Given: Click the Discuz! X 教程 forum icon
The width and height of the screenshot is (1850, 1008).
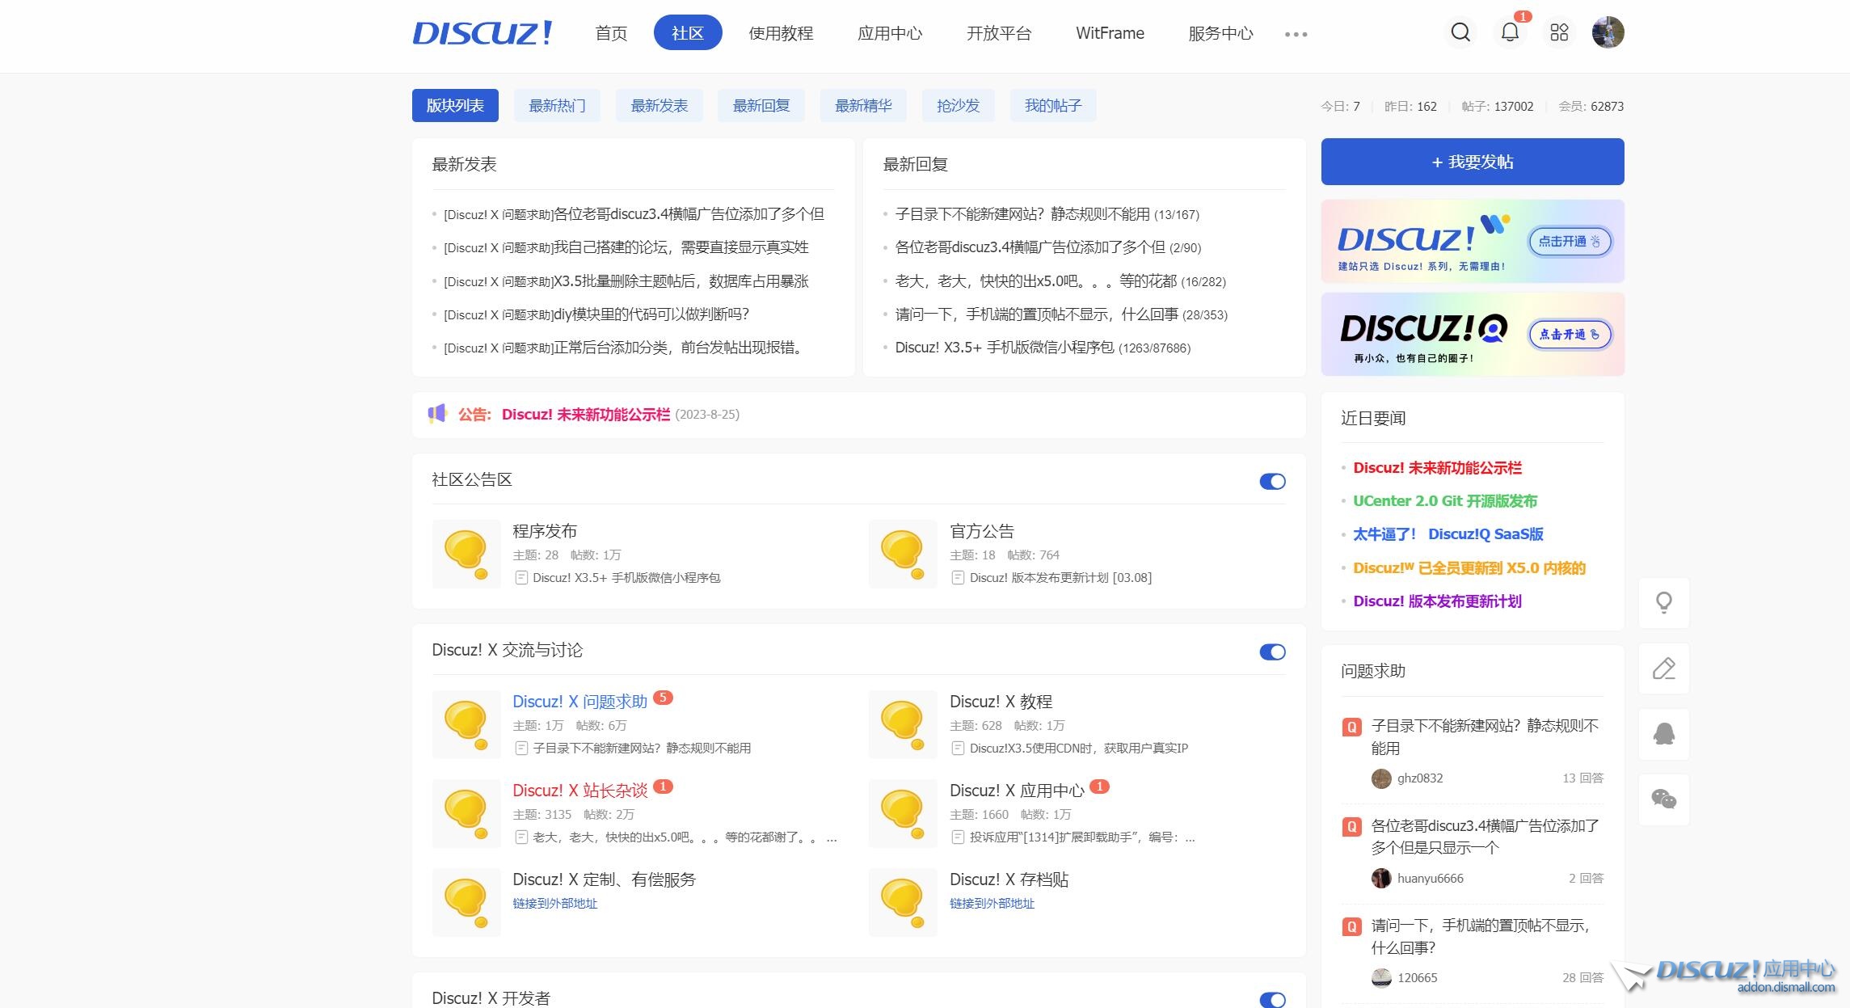Looking at the screenshot, I should click(x=903, y=724).
